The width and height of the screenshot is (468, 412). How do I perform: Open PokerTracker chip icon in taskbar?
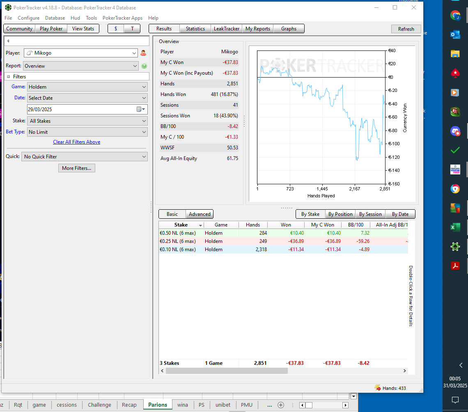pos(455,247)
